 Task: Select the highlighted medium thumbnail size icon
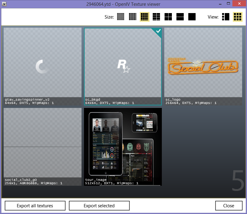(144, 17)
